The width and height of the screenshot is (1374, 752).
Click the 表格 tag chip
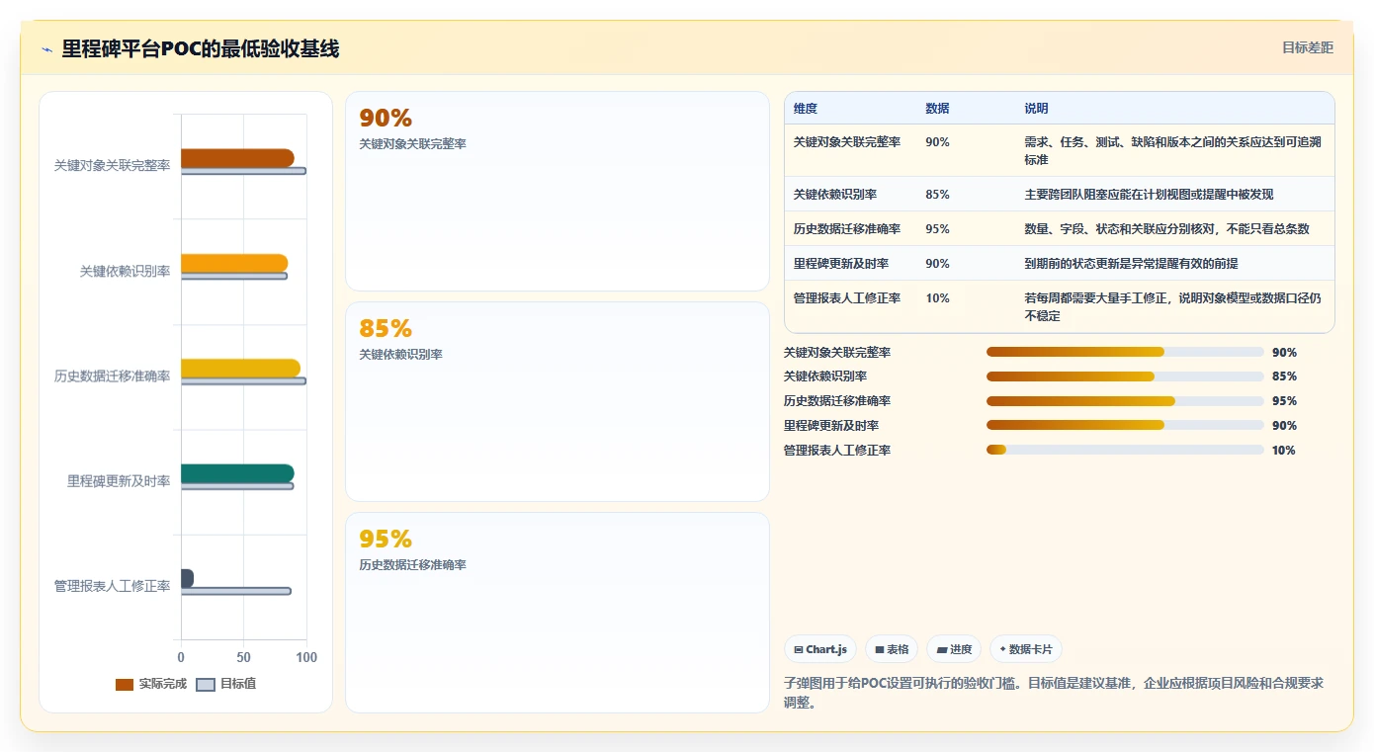coord(892,649)
